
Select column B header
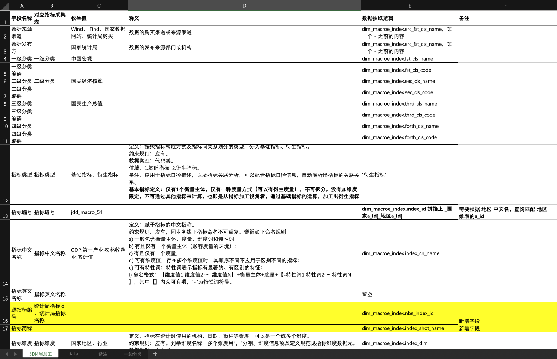[x=52, y=6]
